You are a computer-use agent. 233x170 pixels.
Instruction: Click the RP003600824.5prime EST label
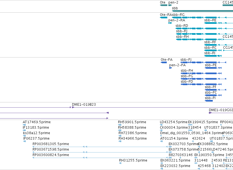[51, 155]
